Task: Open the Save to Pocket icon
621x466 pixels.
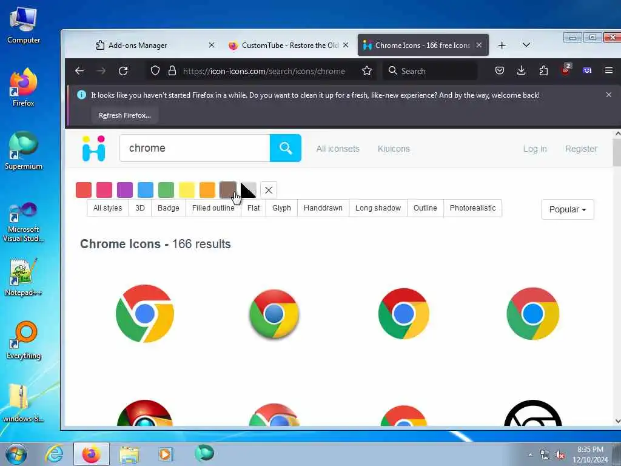Action: [x=500, y=70]
